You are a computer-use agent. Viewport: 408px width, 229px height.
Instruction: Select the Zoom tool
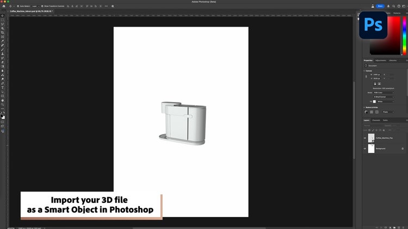[3, 104]
